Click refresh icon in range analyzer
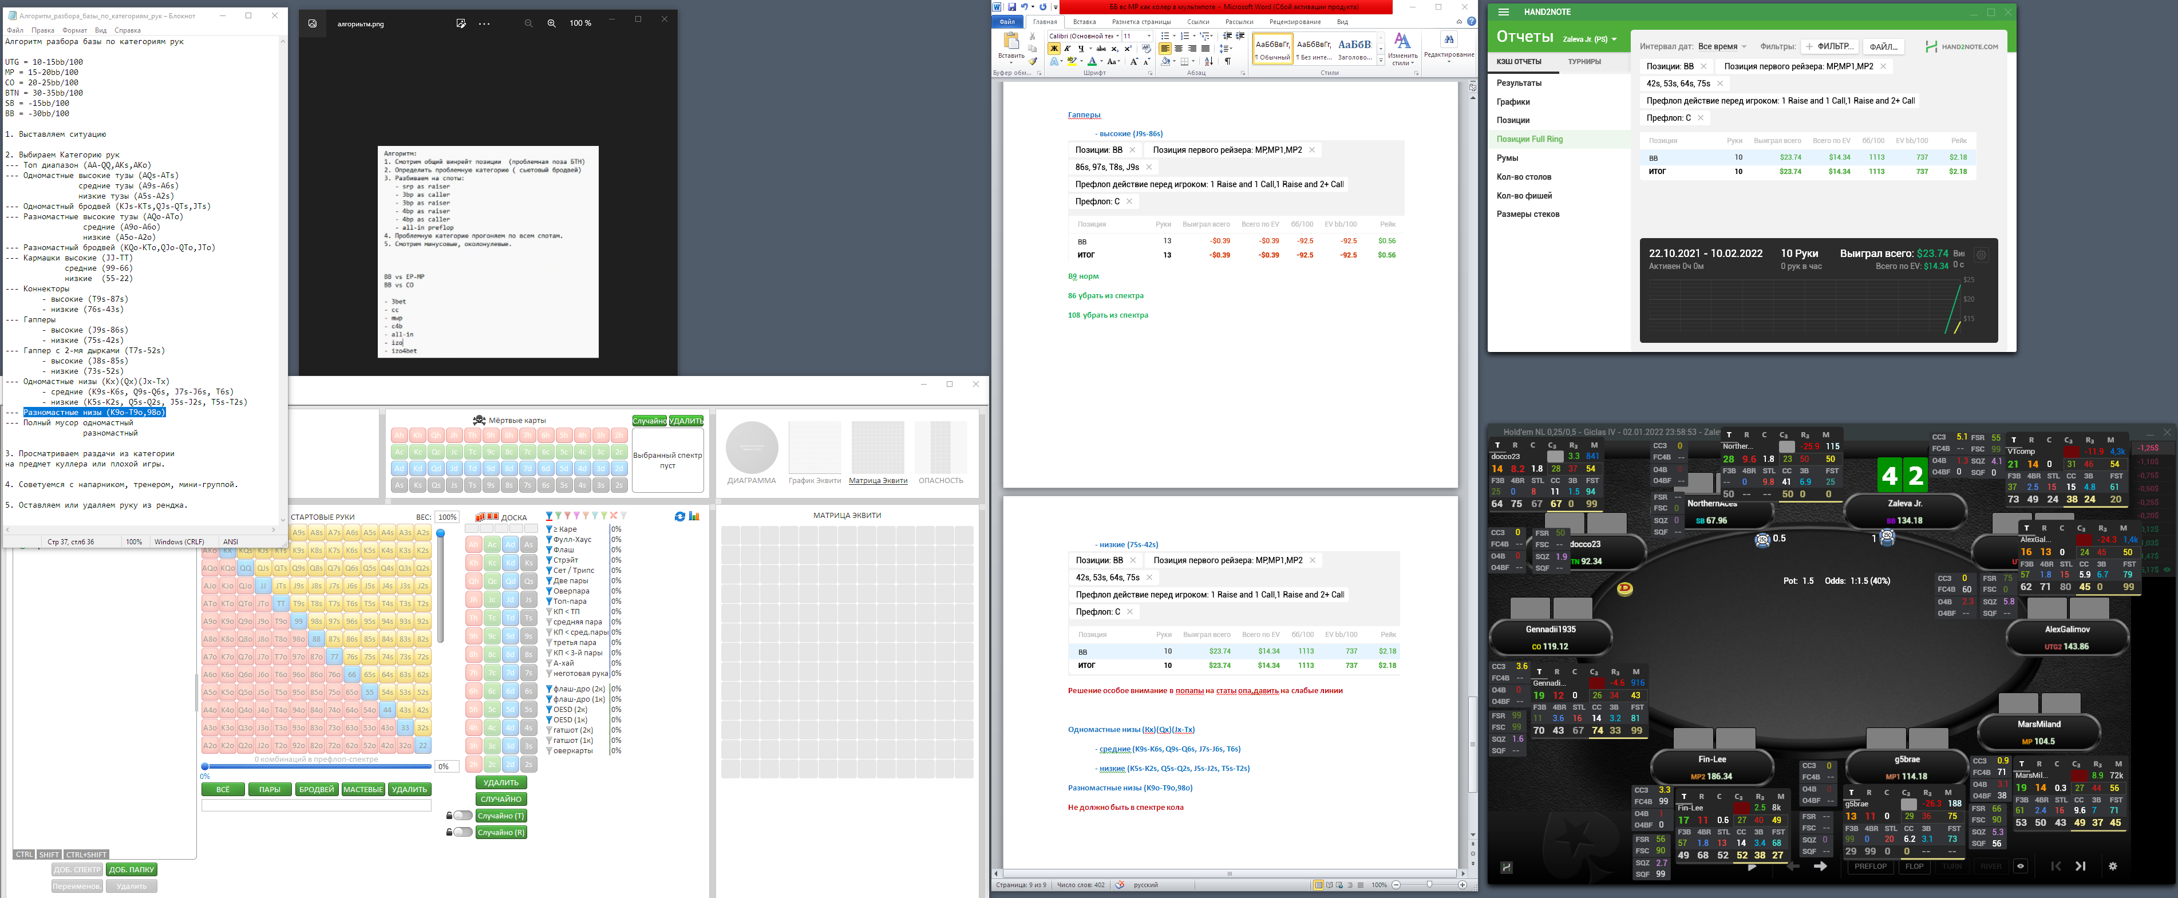The height and width of the screenshot is (898, 2178). 681,517
